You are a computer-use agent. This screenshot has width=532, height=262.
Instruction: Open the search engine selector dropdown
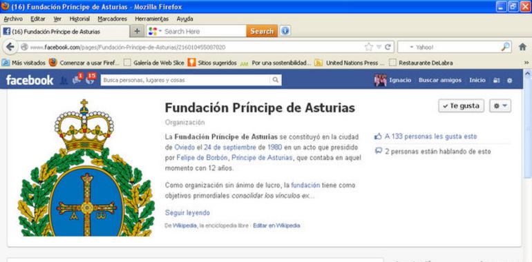[x=155, y=31]
